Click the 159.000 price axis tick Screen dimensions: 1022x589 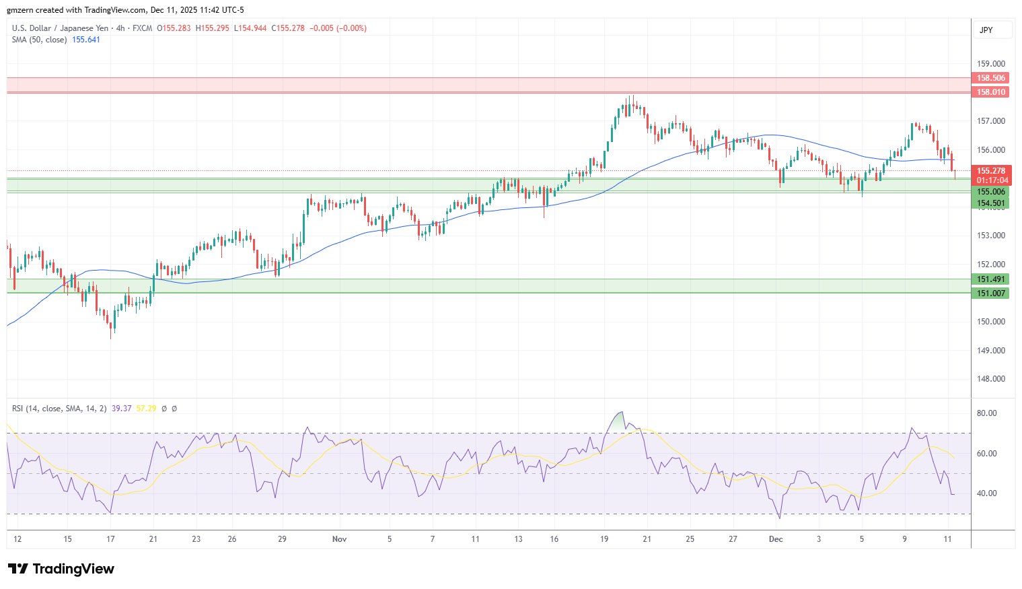coord(990,64)
